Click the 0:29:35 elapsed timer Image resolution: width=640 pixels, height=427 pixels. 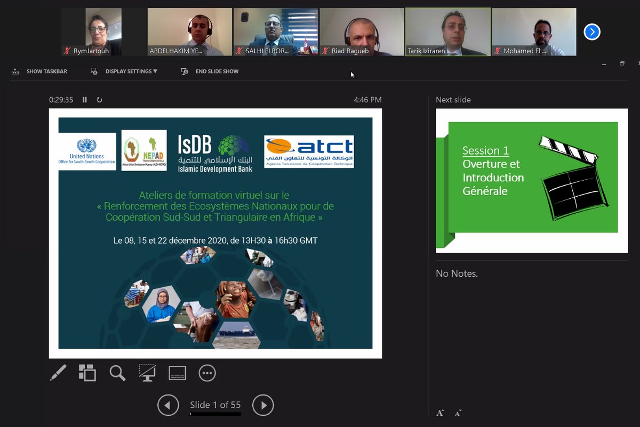click(61, 100)
